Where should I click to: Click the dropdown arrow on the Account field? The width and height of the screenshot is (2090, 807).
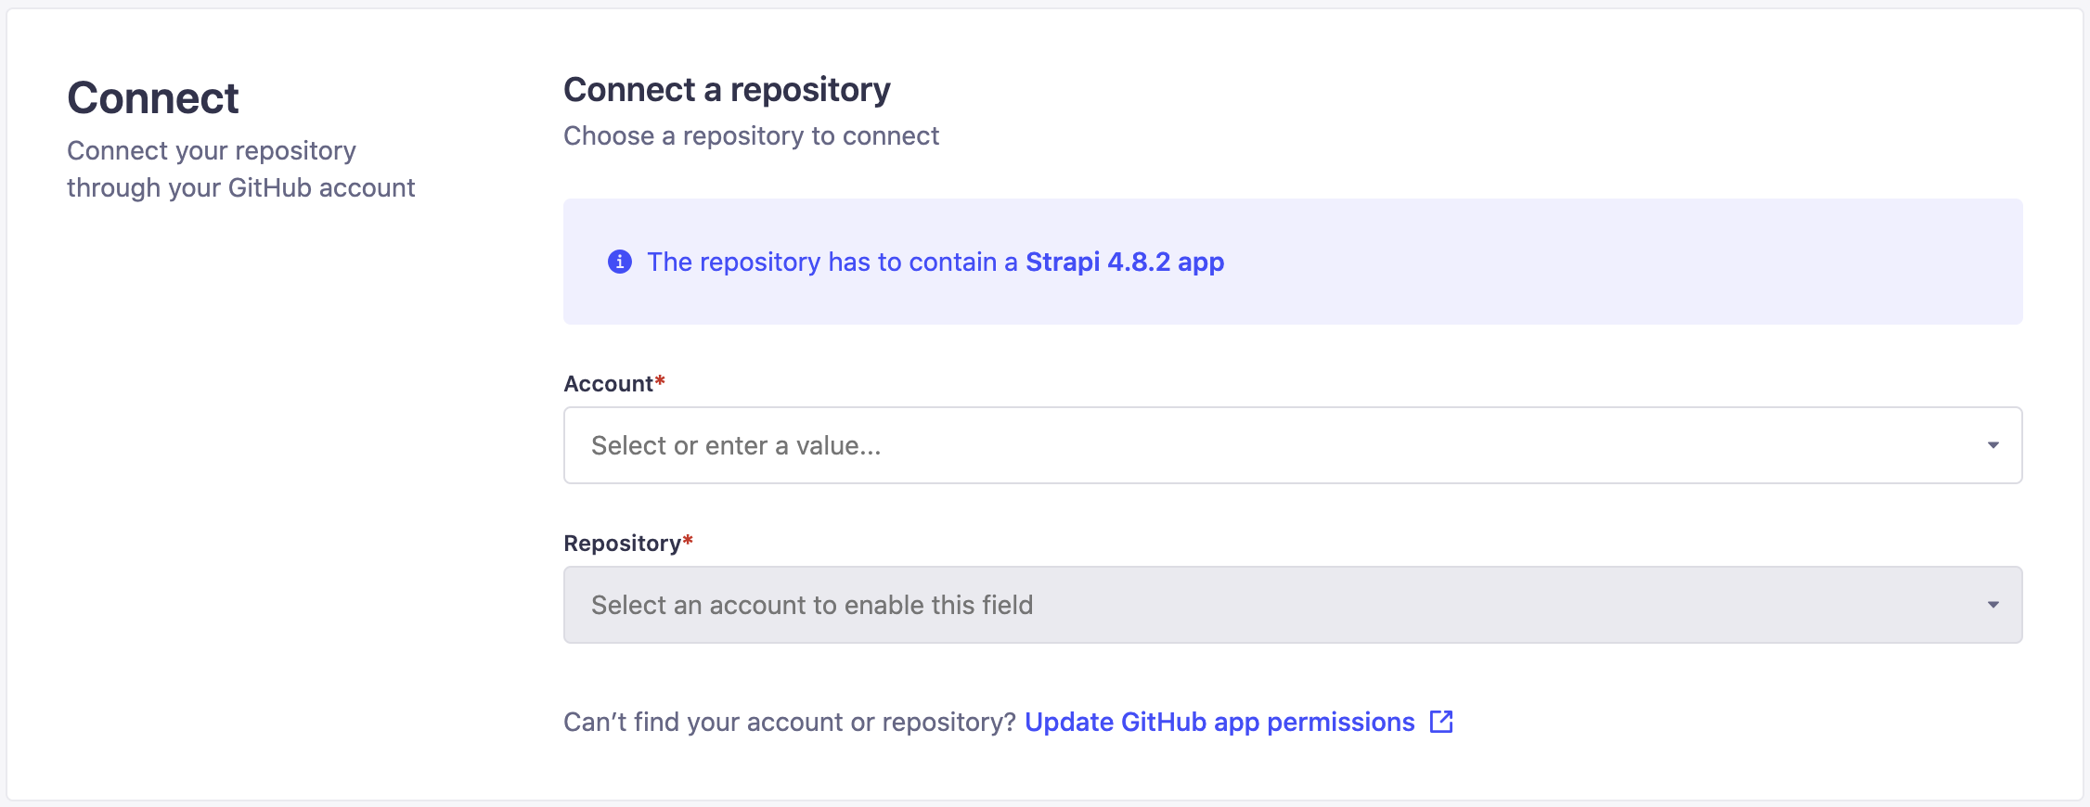(x=1992, y=446)
